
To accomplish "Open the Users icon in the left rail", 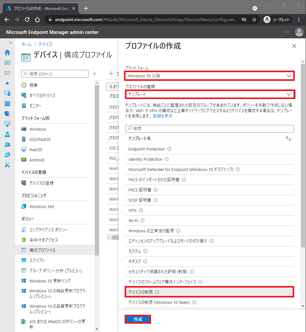I will pyautogui.click(x=7, y=134).
